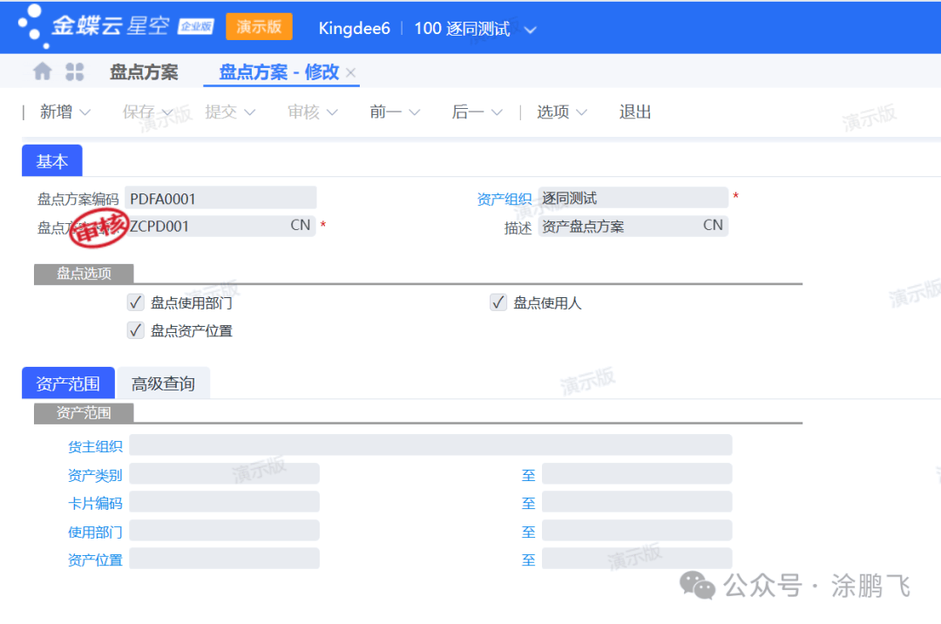Screen dimensions: 941x624
Task: Click the 盘点方案编码 field PDFA0001
Action: click(220, 199)
